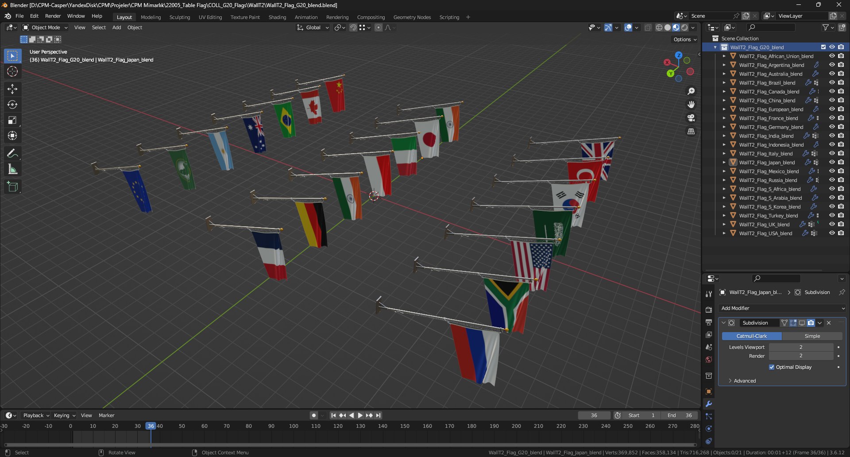Open the Physics properties tab
Viewport: 850px width, 457px height.
coord(709,429)
